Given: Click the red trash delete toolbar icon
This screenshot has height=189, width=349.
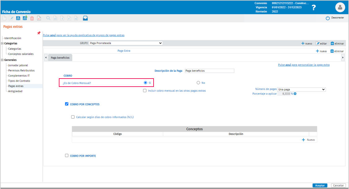Looking at the screenshot, I should click(x=32, y=18).
